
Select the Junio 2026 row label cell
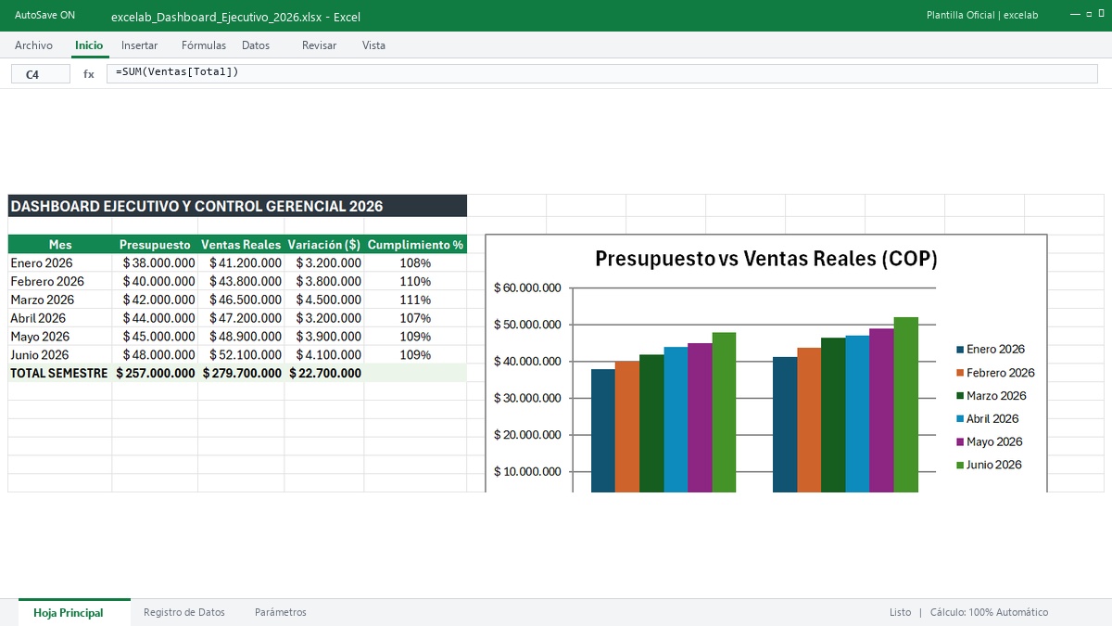coord(60,354)
